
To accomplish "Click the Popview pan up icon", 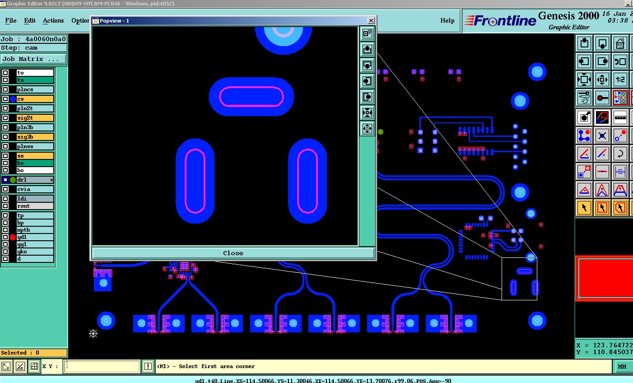I will coord(368,49).
